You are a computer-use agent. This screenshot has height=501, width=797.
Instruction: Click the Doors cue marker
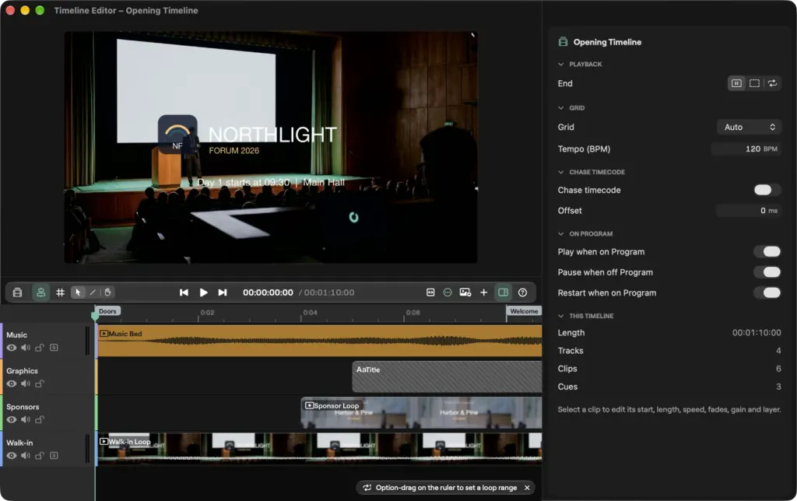(107, 311)
